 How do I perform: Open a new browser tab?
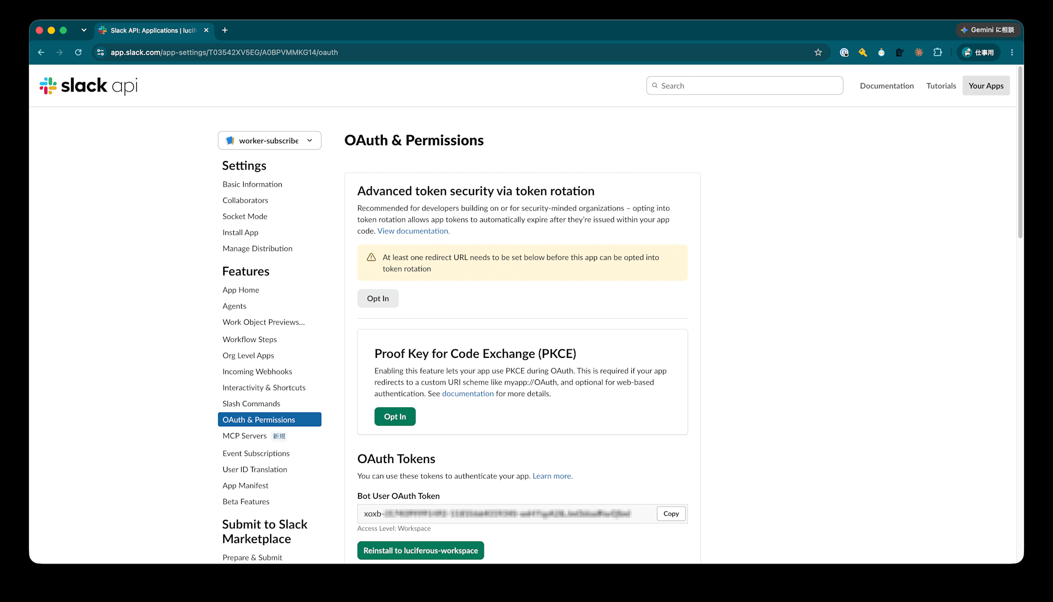225,30
